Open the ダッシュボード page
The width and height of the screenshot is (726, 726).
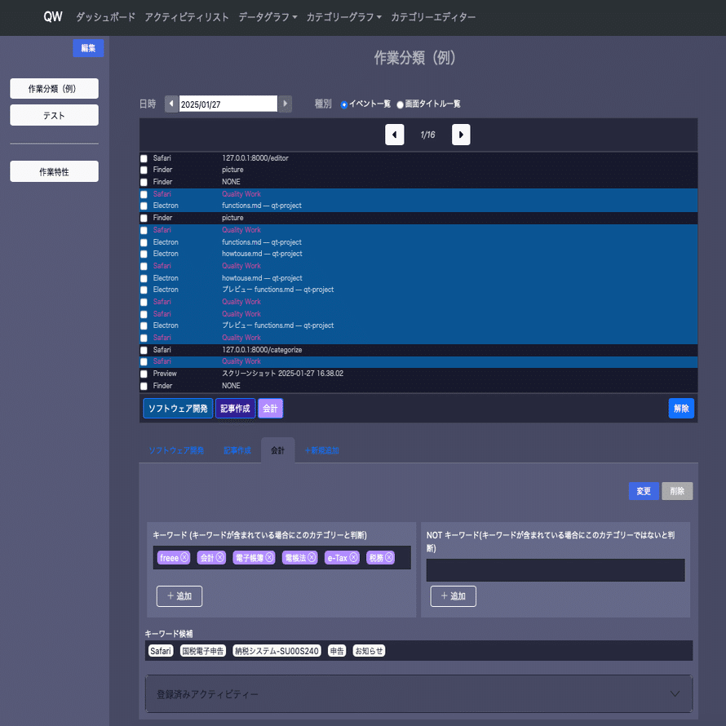coord(105,17)
